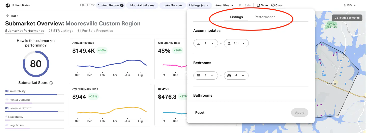Expand the minimum Bedrooms dropdown showing 3
Screen dimensions: 366x133
coord(206,76)
